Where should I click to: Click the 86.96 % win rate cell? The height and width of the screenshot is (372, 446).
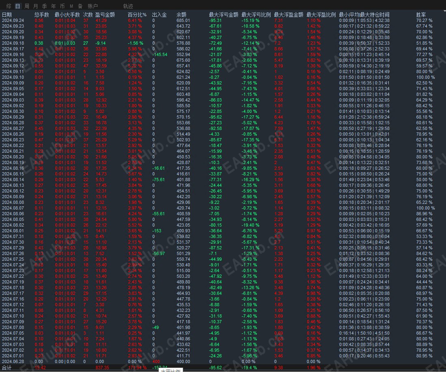pyautogui.click(x=424, y=214)
